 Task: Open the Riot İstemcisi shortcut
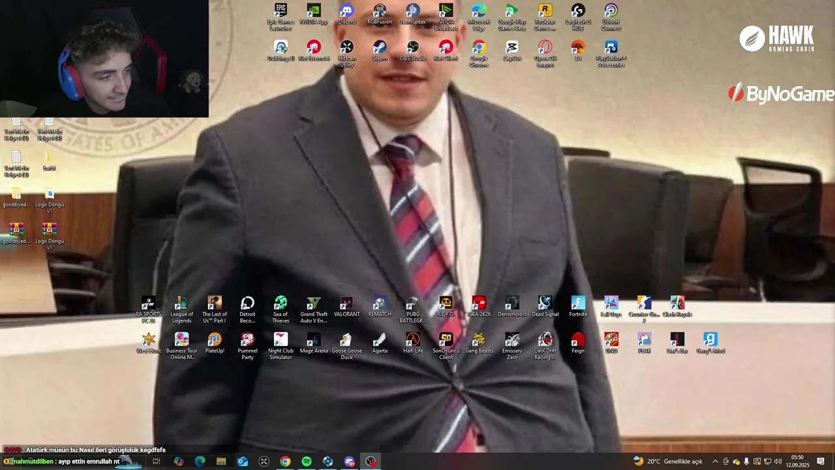pos(314,51)
